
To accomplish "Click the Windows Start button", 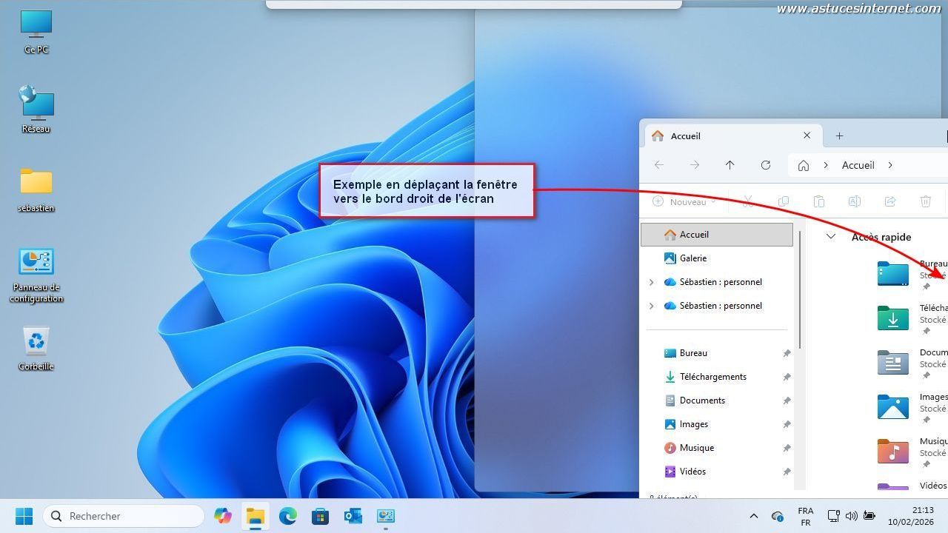I will [24, 516].
